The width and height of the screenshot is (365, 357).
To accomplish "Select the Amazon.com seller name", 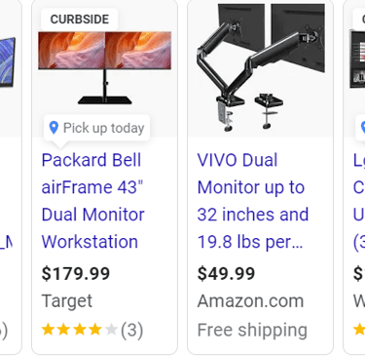I will pos(250,301).
